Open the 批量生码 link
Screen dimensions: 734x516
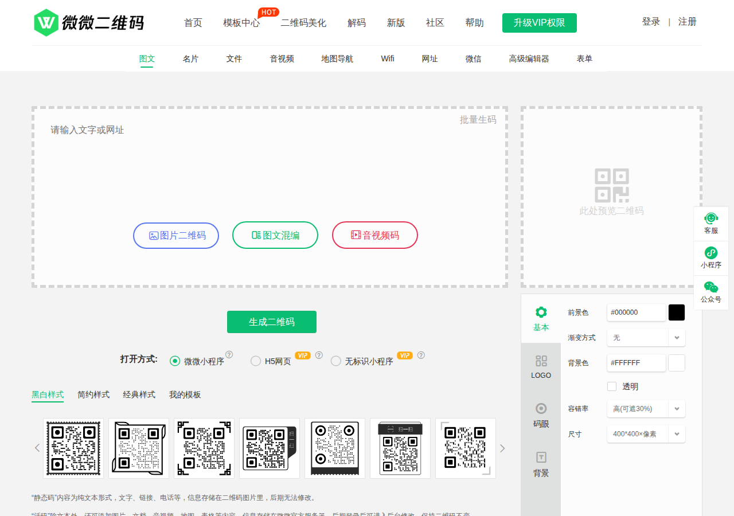(x=478, y=119)
